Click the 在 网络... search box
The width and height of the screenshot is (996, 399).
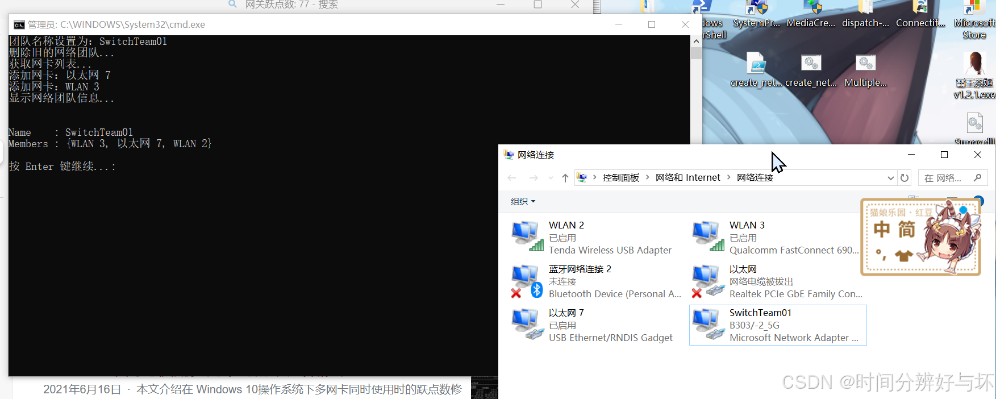pos(953,178)
